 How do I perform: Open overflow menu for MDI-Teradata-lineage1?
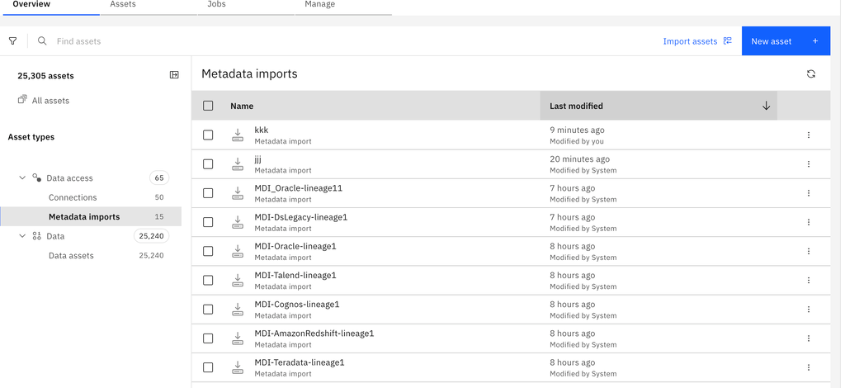click(x=808, y=367)
